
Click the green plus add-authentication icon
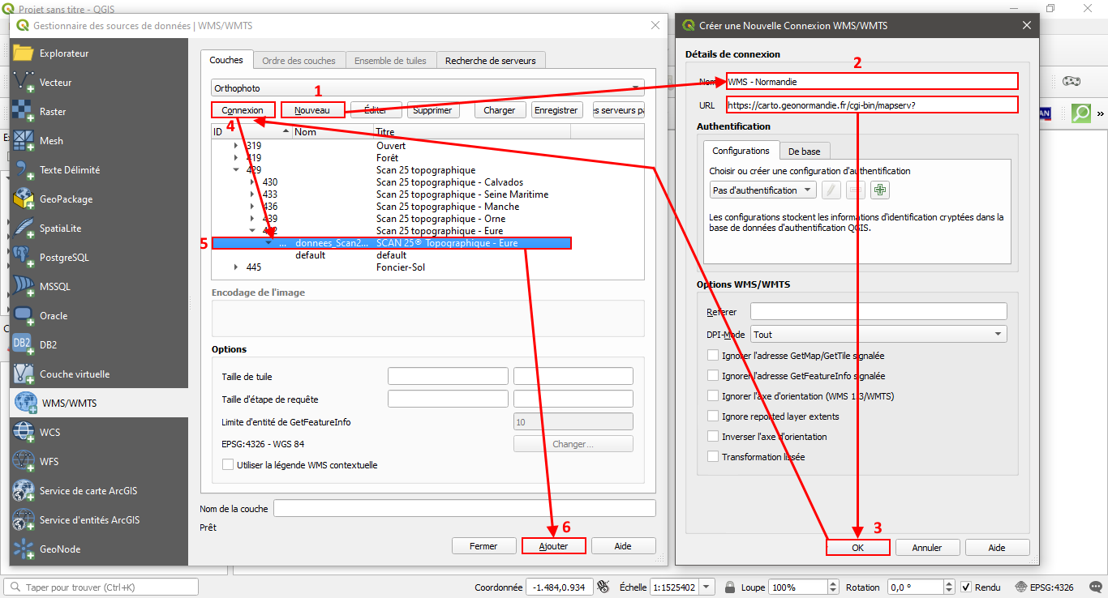(880, 190)
